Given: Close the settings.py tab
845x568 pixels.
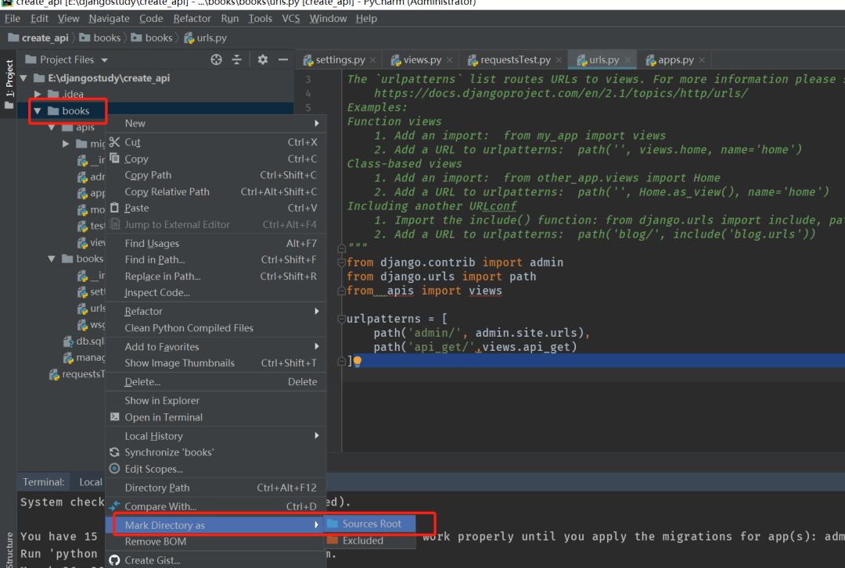Looking at the screenshot, I should [x=372, y=59].
